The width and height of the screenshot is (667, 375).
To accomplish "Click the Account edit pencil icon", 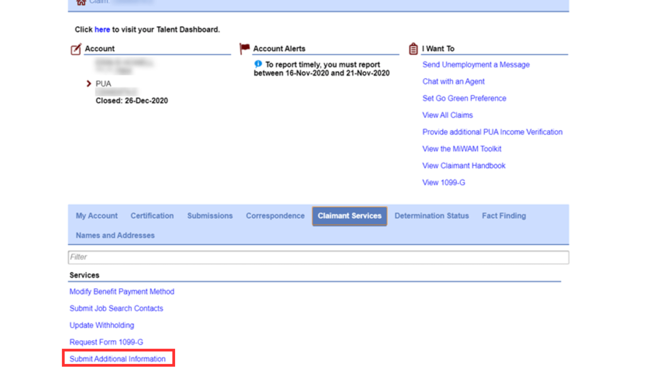I will click(x=76, y=49).
